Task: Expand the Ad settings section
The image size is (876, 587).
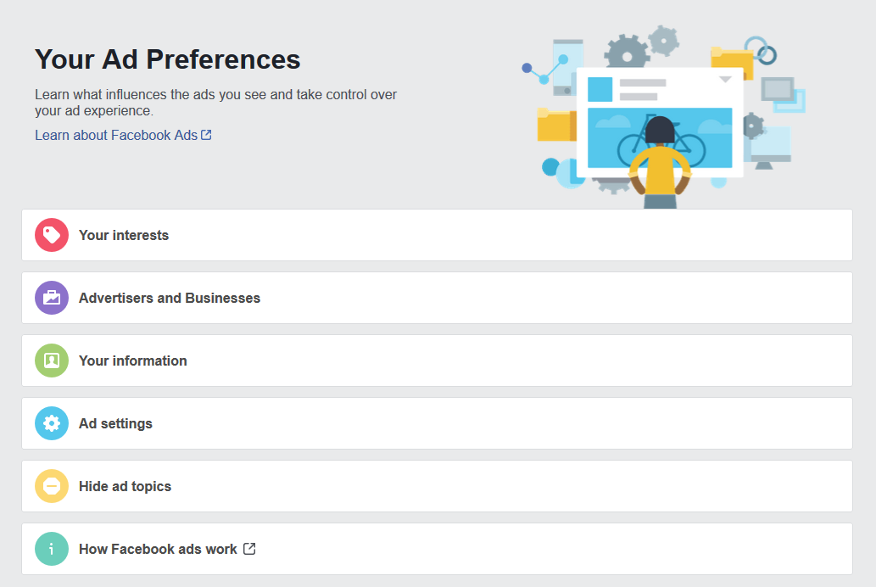Action: pos(437,423)
